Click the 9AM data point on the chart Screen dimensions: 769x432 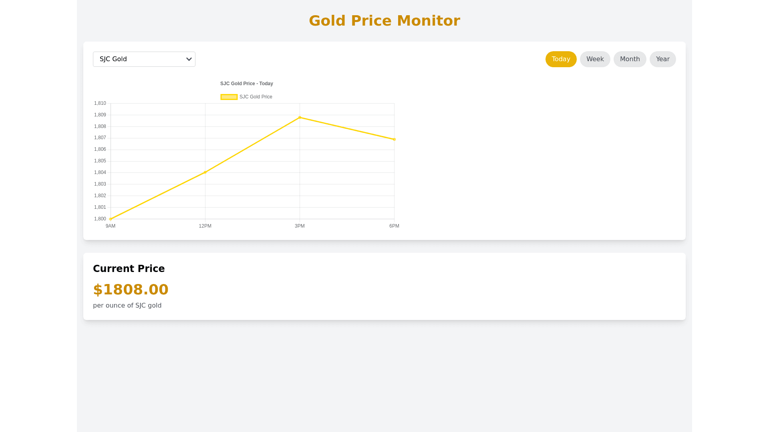click(x=111, y=219)
